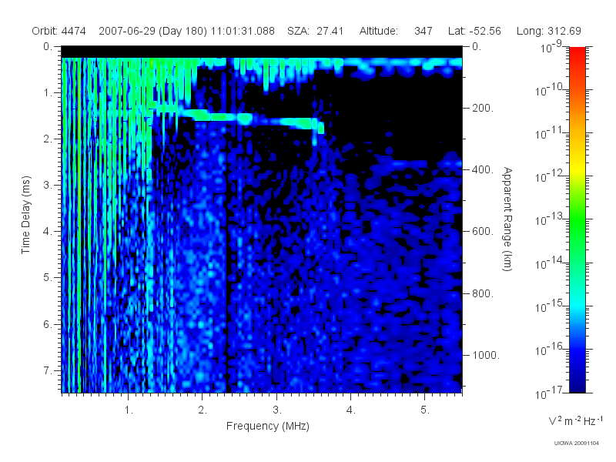Click the 'Frequency (MHz)' axis label
This screenshot has width=616, height=462.
pyautogui.click(x=267, y=426)
